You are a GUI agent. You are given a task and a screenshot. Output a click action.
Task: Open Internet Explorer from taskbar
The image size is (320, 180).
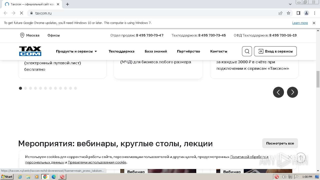click(20, 177)
